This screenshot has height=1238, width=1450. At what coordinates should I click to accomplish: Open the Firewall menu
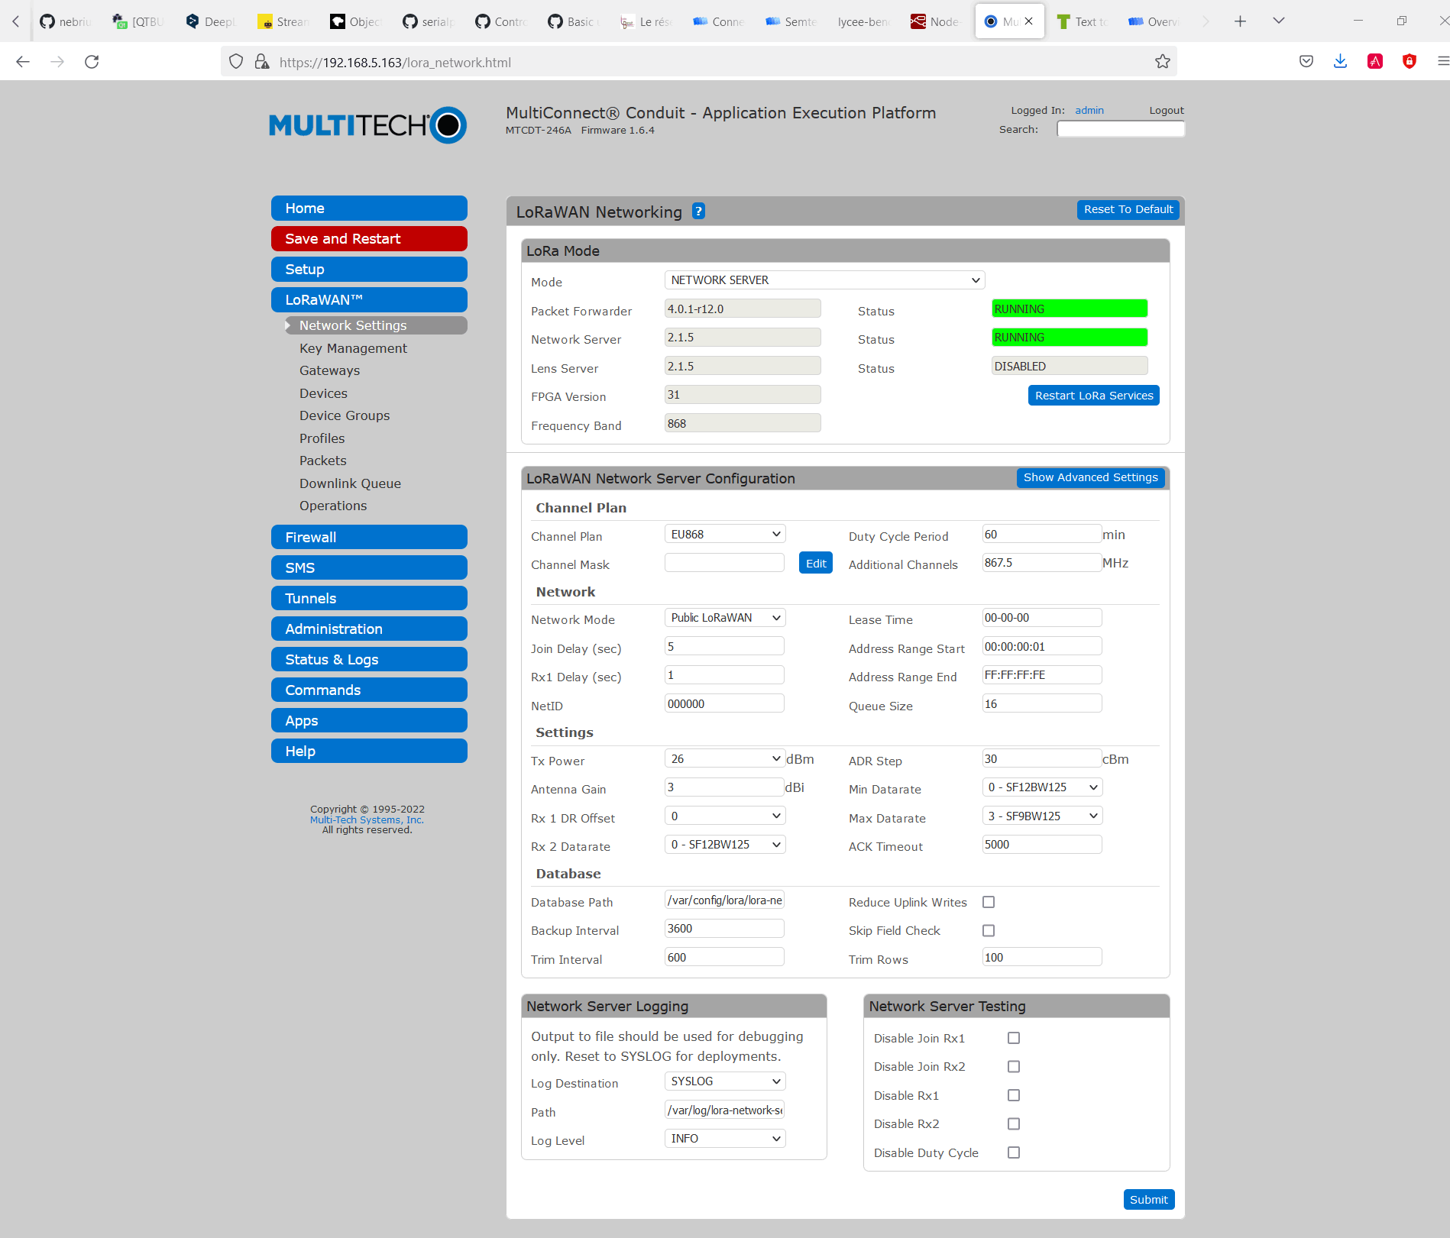point(369,538)
